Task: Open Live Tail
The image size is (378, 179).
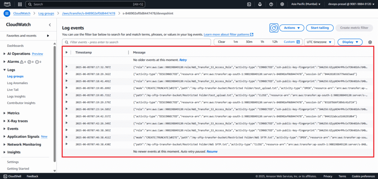Action: coord(13,89)
